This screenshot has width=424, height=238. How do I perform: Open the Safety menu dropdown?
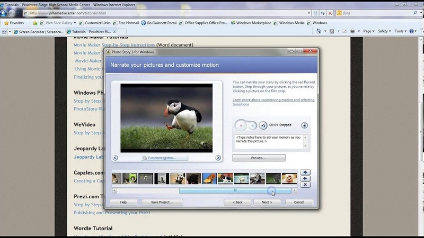click(384, 31)
